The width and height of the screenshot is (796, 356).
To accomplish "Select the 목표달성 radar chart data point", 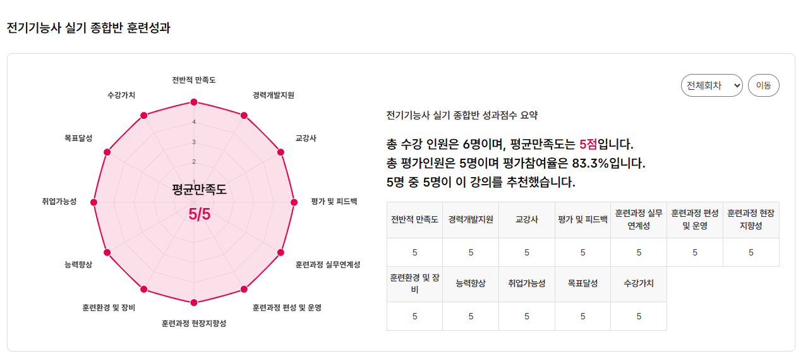I will click(107, 152).
